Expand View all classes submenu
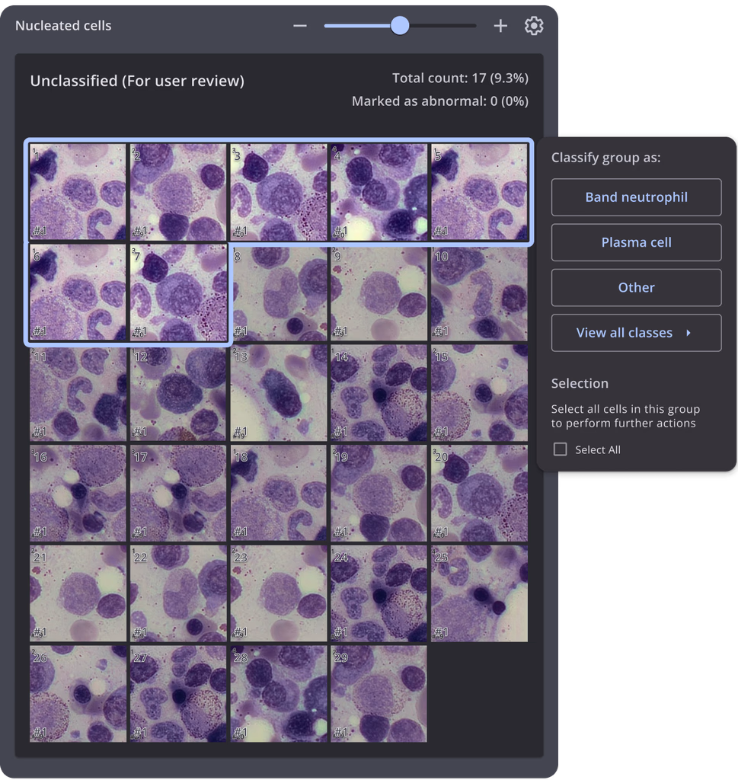The image size is (738, 780). point(636,333)
